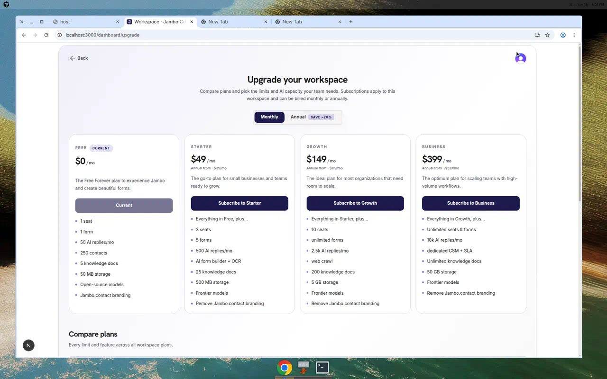Screen dimensions: 607x379
Task: Click the CURRENT badge on Free plan
Action: point(101,148)
